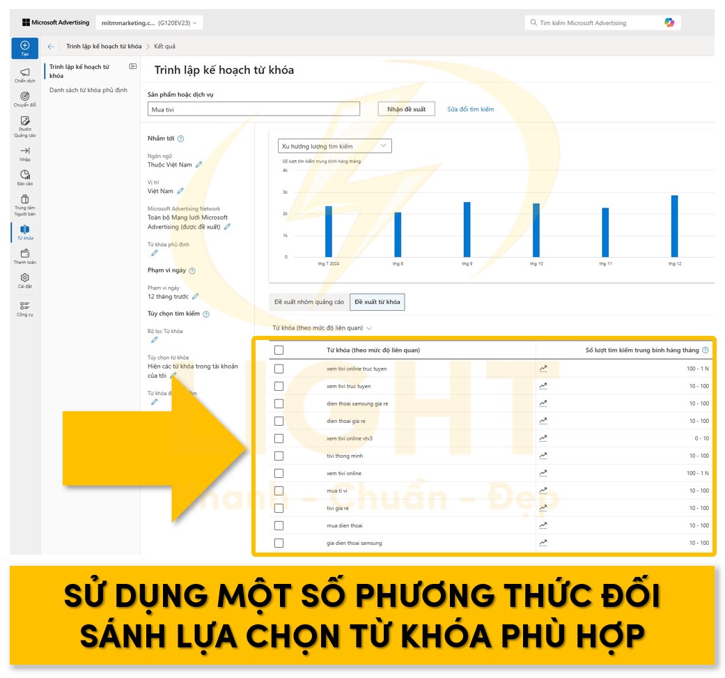Open help icon next to Tùy chọn tìm kiếm
The width and height of the screenshot is (725, 678).
[x=206, y=314]
